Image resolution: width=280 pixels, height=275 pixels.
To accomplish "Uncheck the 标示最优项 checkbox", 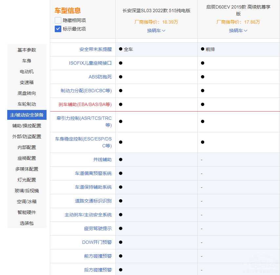I will (58, 29).
